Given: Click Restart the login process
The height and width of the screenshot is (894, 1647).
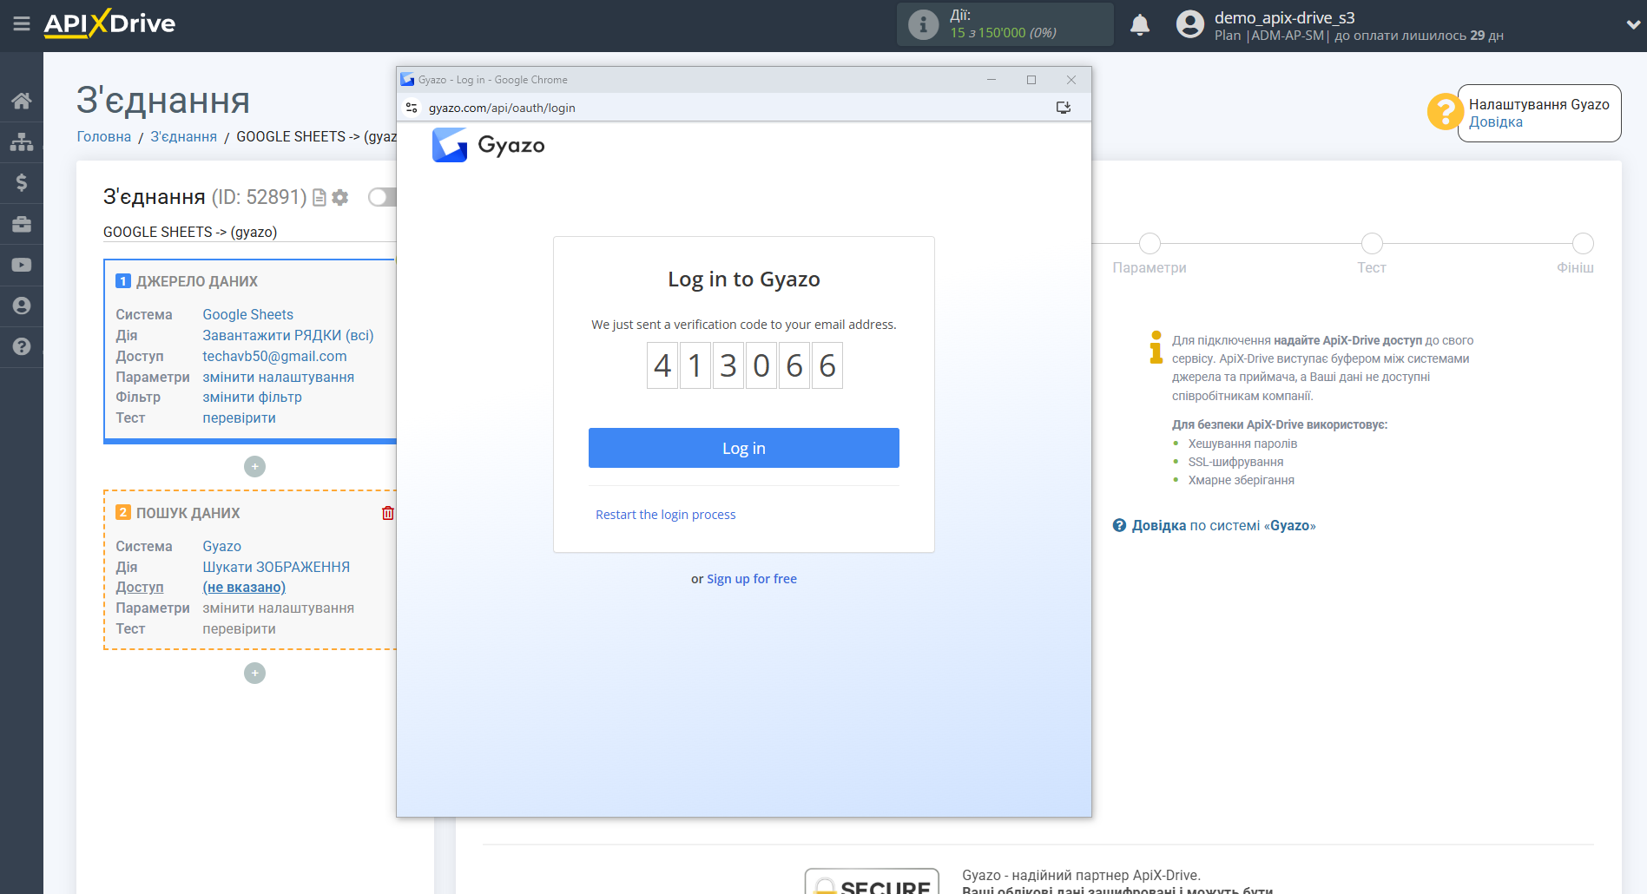Looking at the screenshot, I should pos(665,514).
